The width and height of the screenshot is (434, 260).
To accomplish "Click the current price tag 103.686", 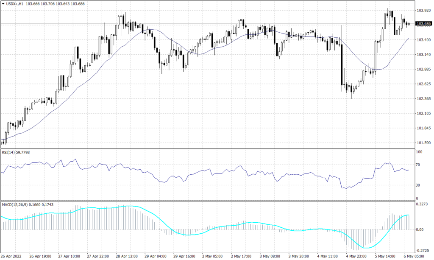I will [424, 24].
